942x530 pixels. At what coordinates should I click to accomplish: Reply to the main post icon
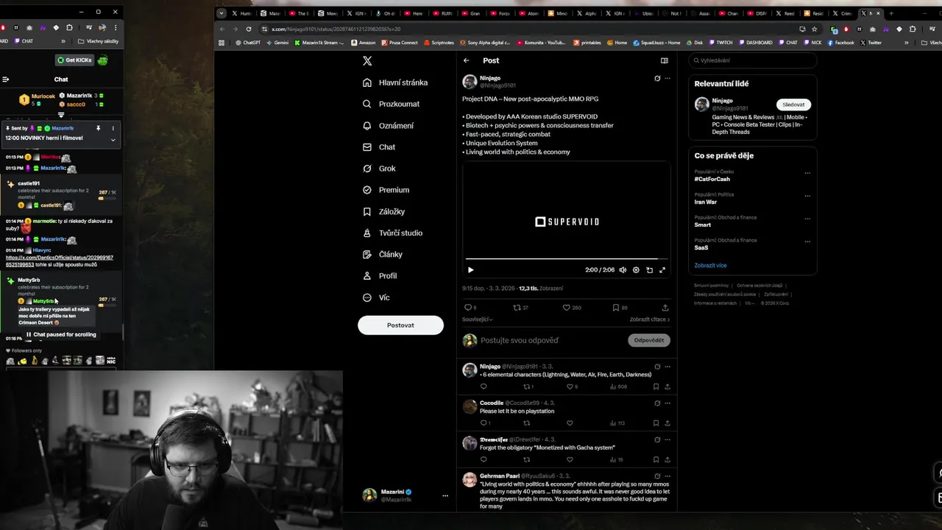click(x=467, y=308)
